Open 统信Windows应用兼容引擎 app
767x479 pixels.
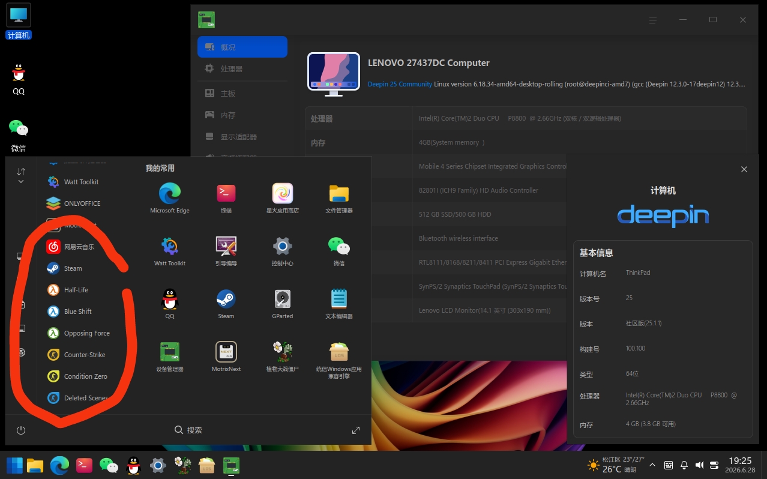point(339,360)
